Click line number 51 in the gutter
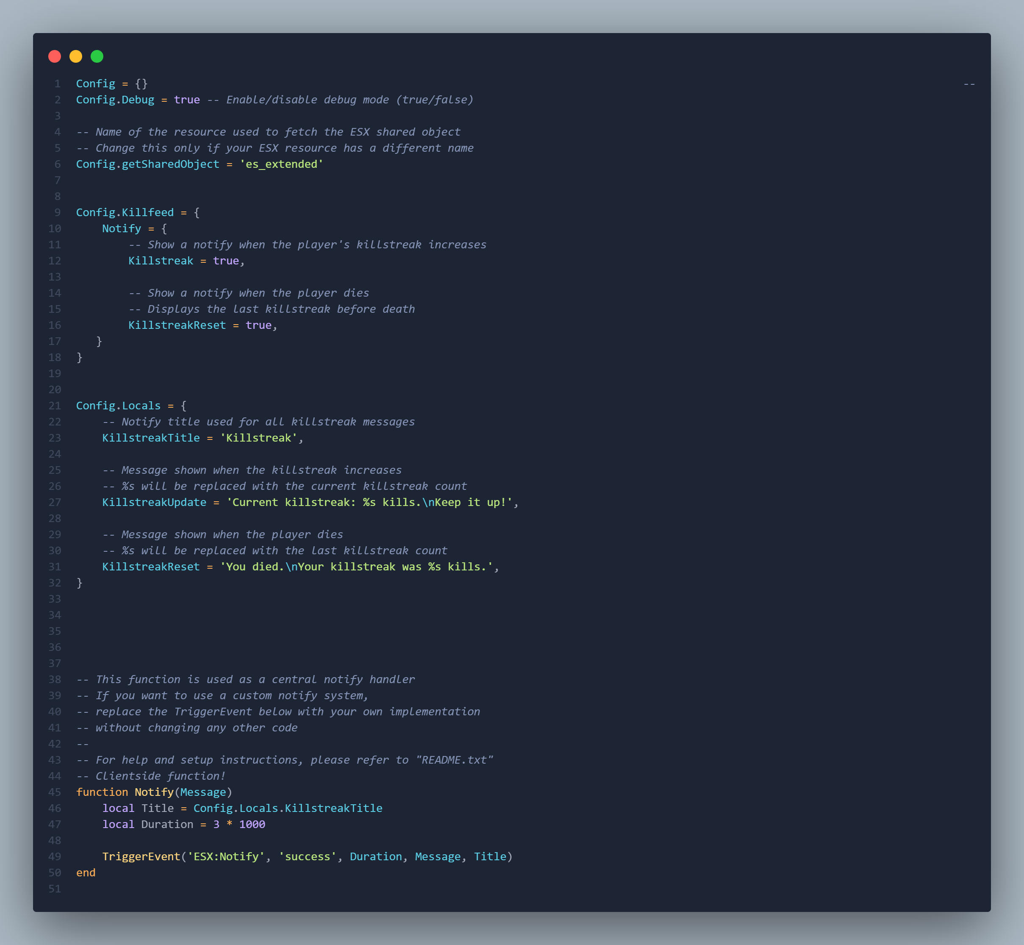Image resolution: width=1024 pixels, height=945 pixels. 55,889
